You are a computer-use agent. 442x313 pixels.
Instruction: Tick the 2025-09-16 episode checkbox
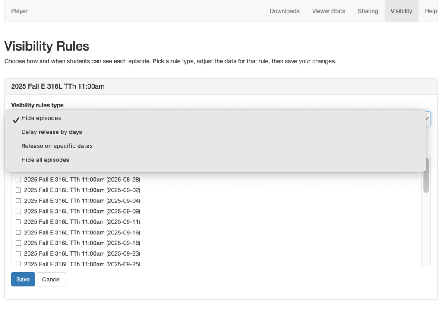[x=18, y=232]
